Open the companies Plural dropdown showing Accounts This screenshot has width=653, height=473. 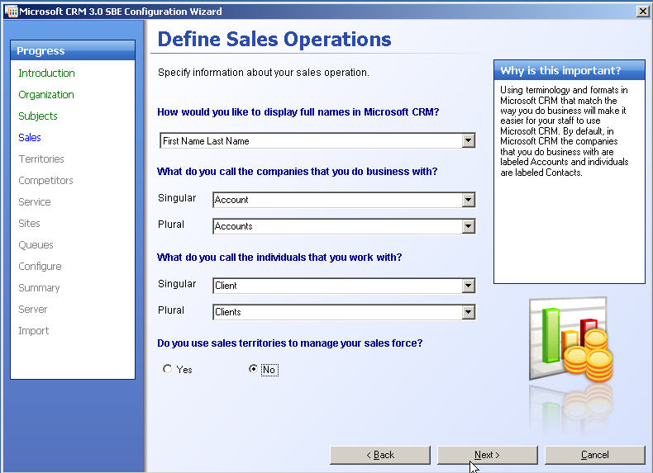pyautogui.click(x=468, y=227)
